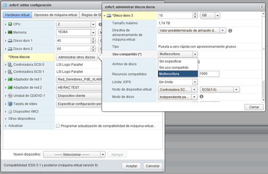Enable Programar actualización de compatibilidad checkbox
The width and height of the screenshot is (268, 174).
click(58, 126)
